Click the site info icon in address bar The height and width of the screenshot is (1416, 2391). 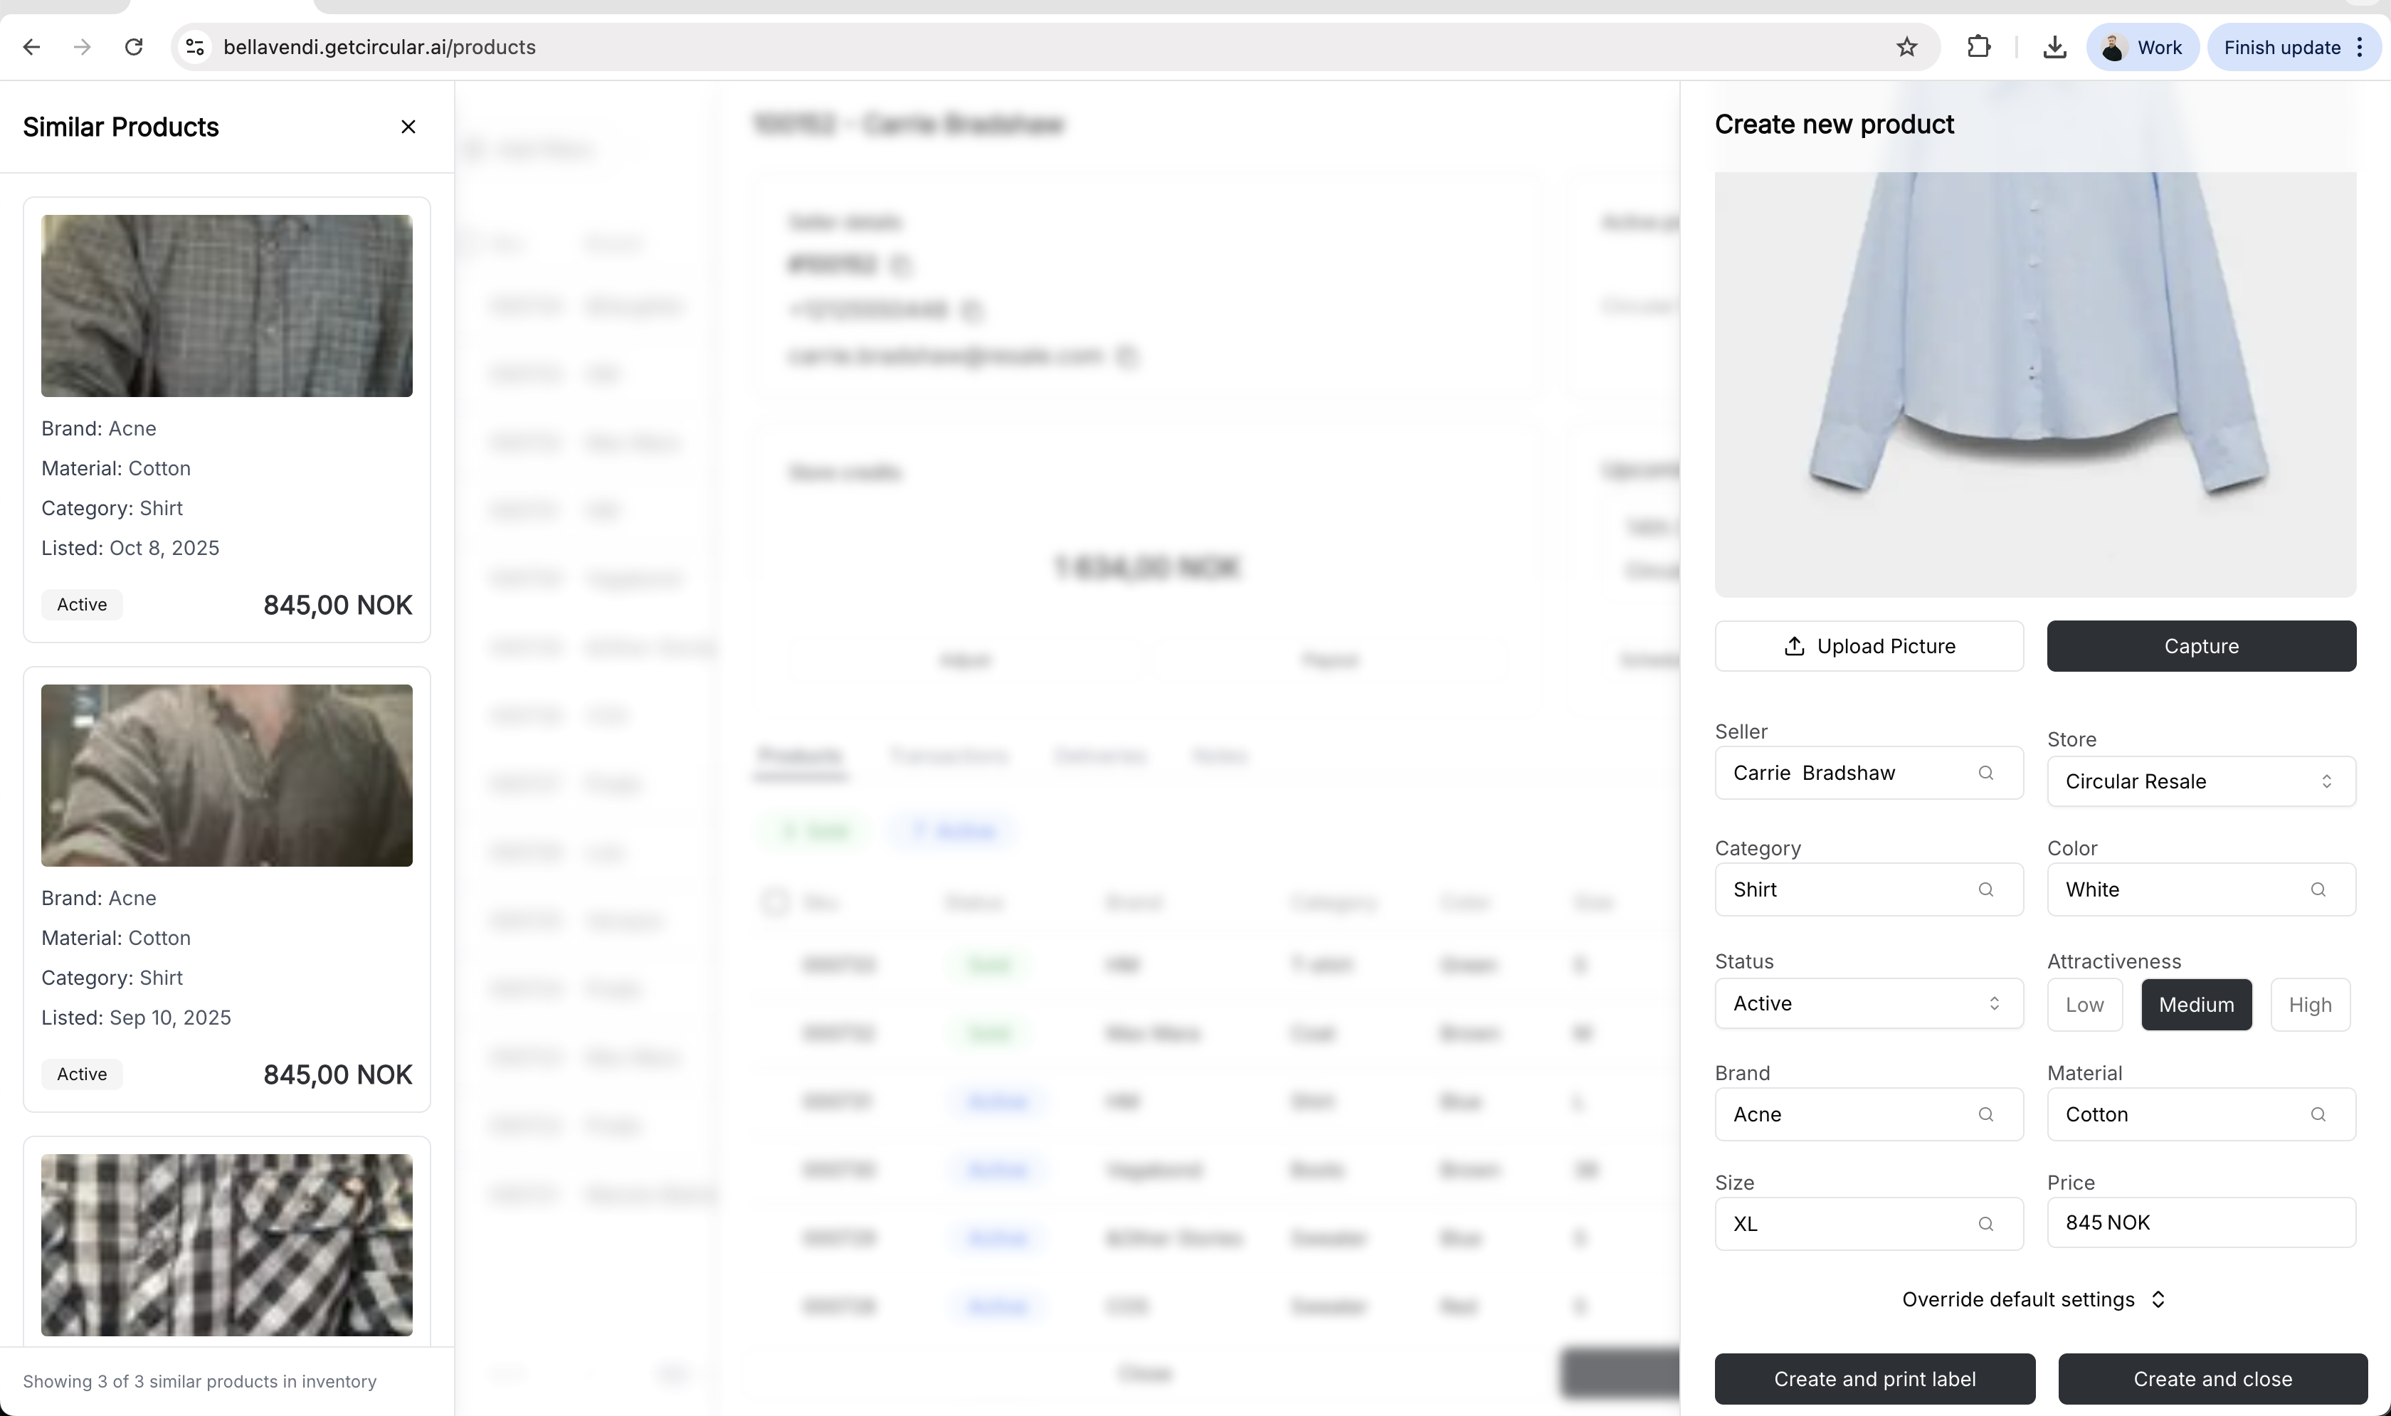[x=195, y=47]
